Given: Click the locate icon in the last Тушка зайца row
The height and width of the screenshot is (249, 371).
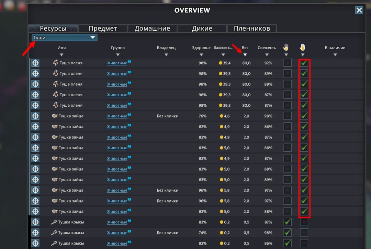Looking at the screenshot, I should [35, 212].
